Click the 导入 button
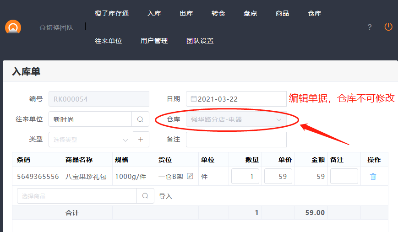Screen dimensions: 398x232 click(x=165, y=196)
